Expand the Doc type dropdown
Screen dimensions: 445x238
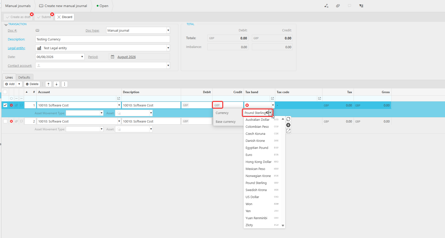coord(168,30)
